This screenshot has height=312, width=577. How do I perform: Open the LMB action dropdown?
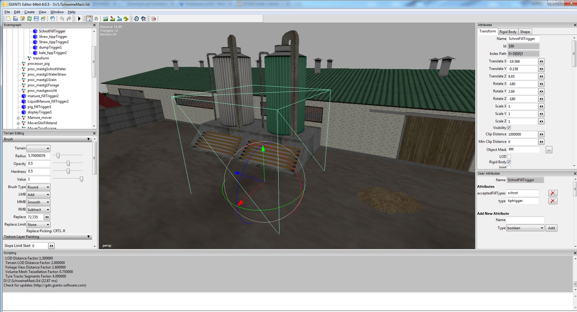38,195
